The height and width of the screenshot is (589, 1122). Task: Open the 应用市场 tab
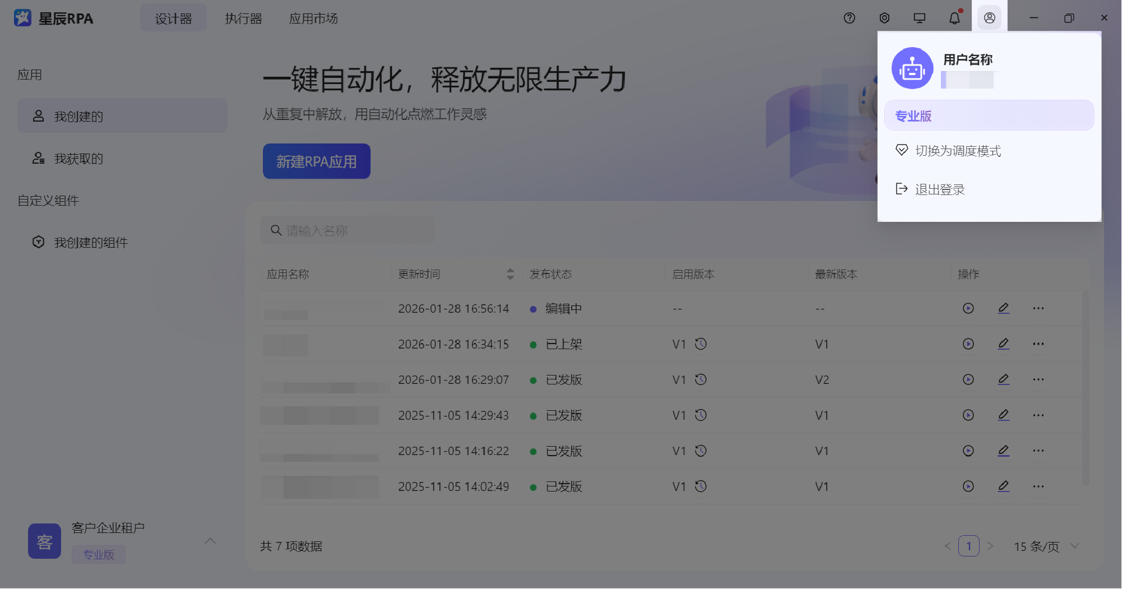[313, 18]
